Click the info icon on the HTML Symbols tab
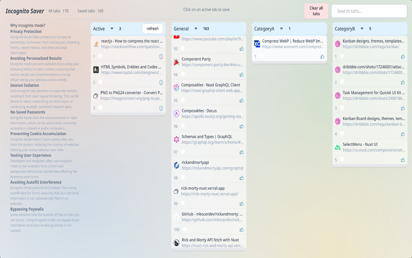This screenshot has height=258, width=412. click(x=161, y=82)
